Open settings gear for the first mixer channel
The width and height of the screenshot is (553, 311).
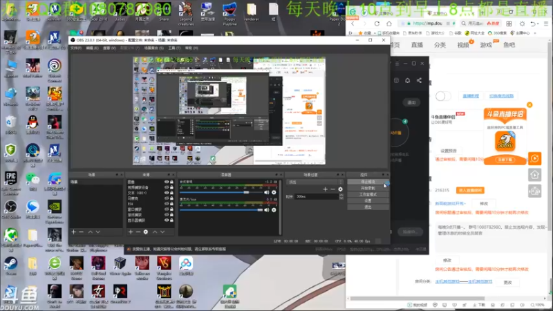[x=274, y=193]
